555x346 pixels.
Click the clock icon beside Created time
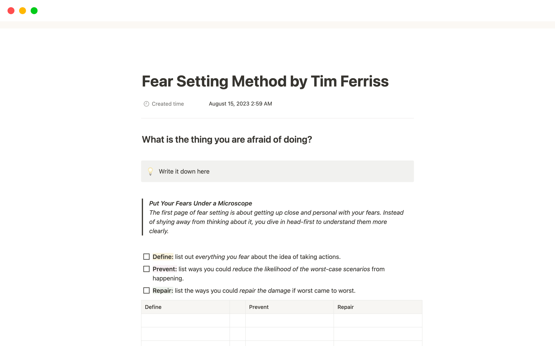146,104
